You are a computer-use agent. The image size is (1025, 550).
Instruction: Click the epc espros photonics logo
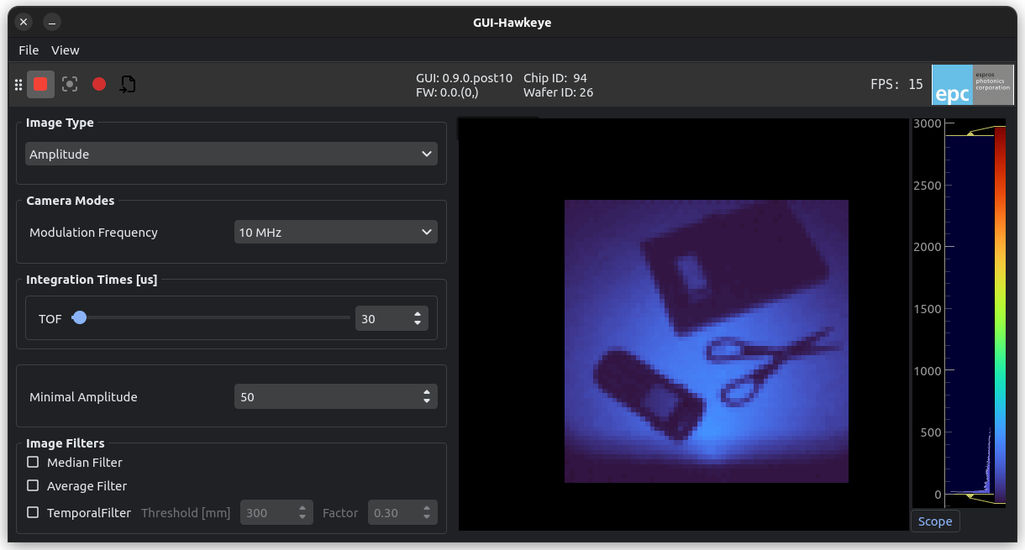click(973, 85)
